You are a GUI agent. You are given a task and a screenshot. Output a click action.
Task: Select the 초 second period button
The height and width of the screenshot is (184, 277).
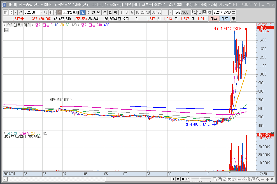pyautogui.click(x=110, y=12)
